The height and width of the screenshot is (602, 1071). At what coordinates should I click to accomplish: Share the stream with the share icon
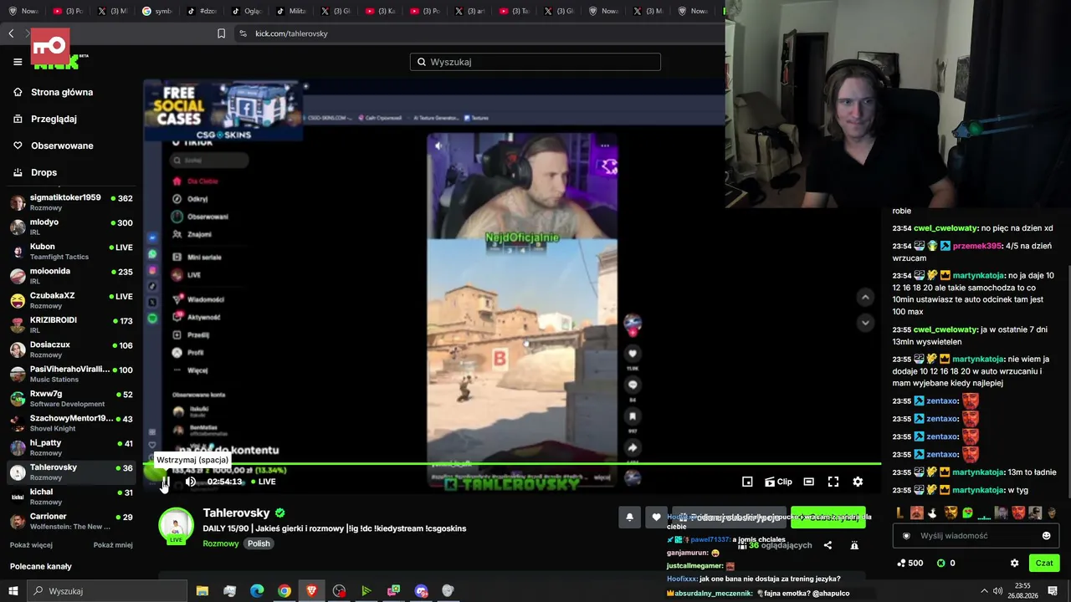click(x=828, y=545)
